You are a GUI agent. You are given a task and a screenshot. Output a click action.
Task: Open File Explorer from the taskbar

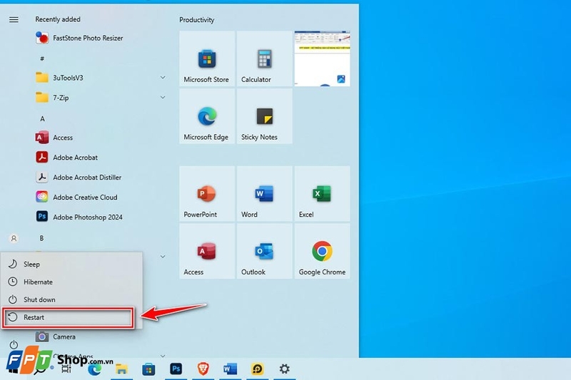(121, 369)
